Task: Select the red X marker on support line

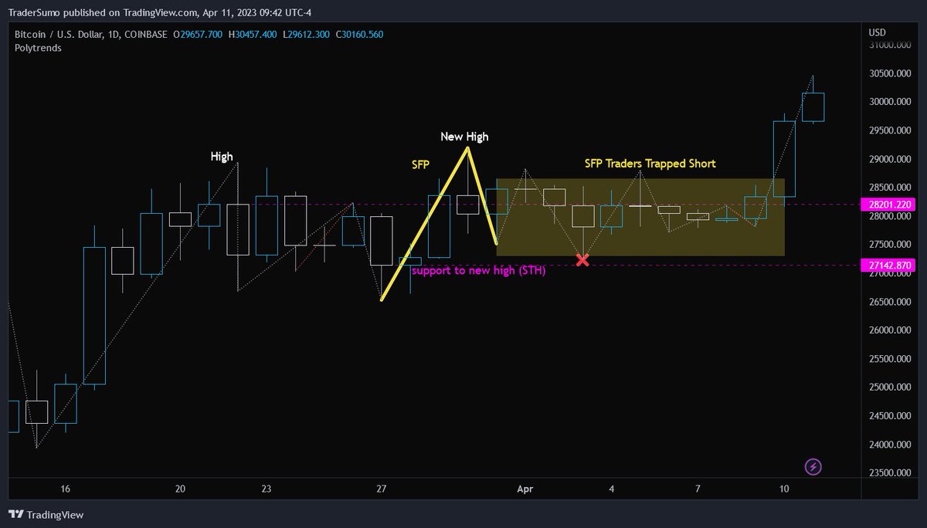Action: point(582,260)
